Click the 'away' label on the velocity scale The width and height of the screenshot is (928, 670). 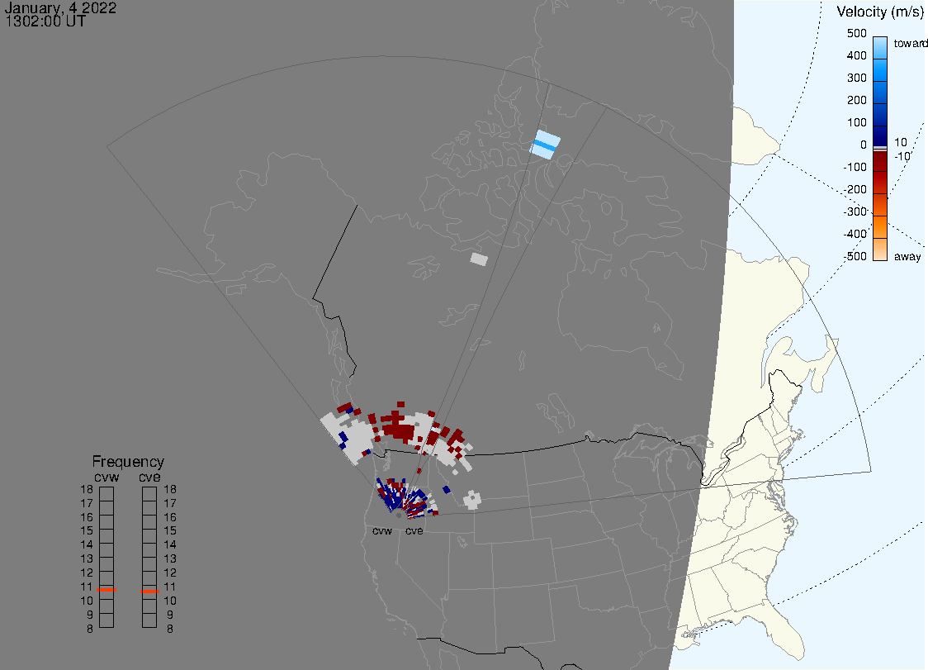tap(907, 256)
